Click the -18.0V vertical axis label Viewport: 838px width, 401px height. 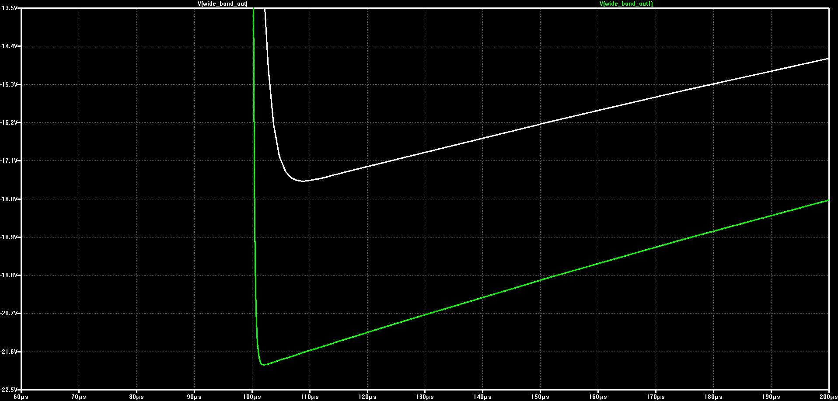click(9, 199)
